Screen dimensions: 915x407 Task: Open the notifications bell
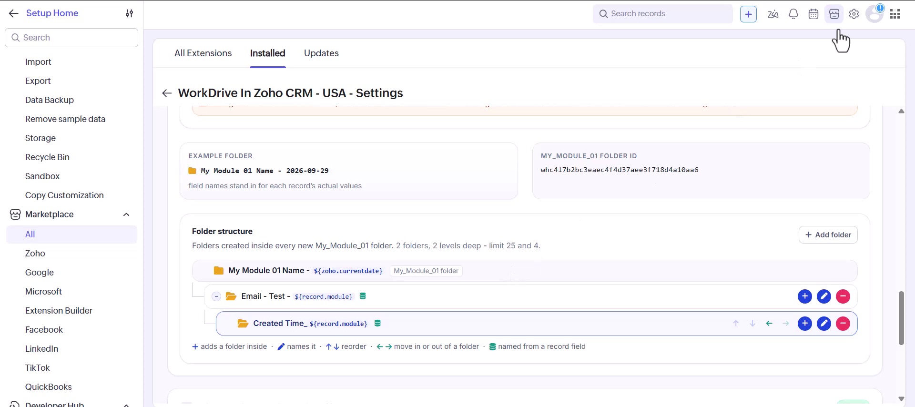[793, 14]
